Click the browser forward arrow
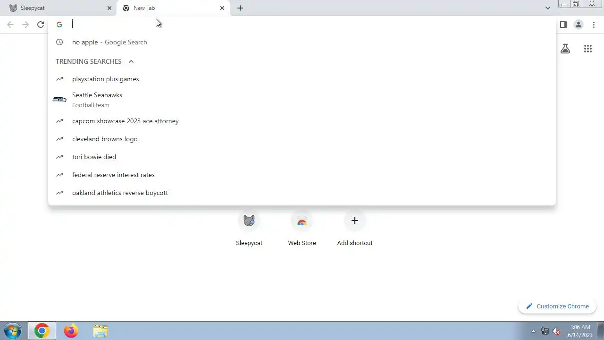Image resolution: width=604 pixels, height=340 pixels. pos(25,25)
